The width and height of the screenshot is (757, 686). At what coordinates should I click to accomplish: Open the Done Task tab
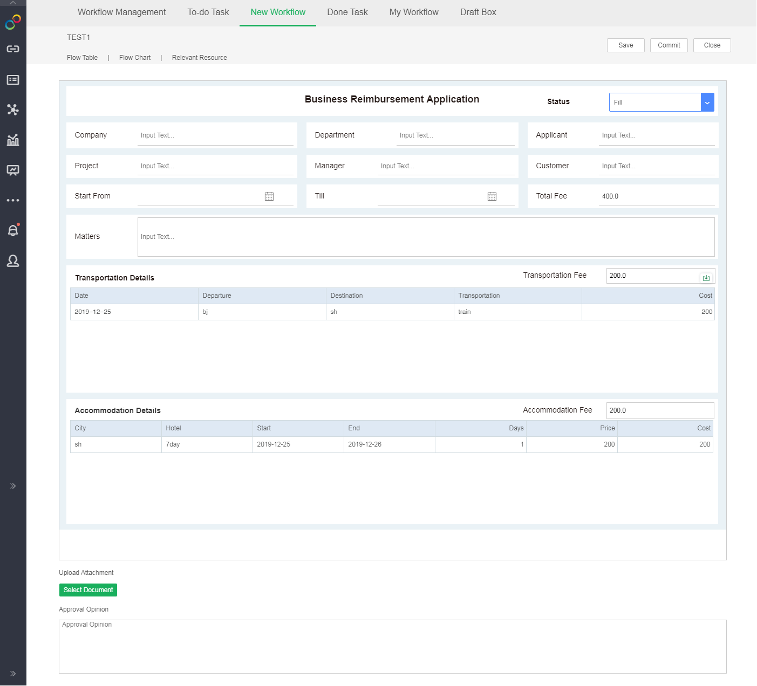click(x=347, y=12)
